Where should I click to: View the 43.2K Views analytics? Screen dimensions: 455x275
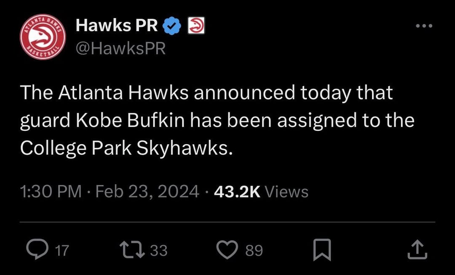[x=261, y=192]
